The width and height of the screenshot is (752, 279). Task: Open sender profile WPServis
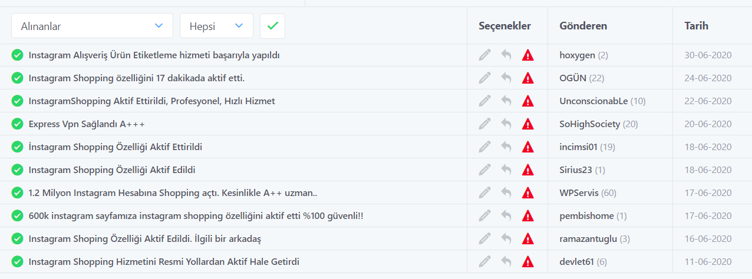pos(579,193)
